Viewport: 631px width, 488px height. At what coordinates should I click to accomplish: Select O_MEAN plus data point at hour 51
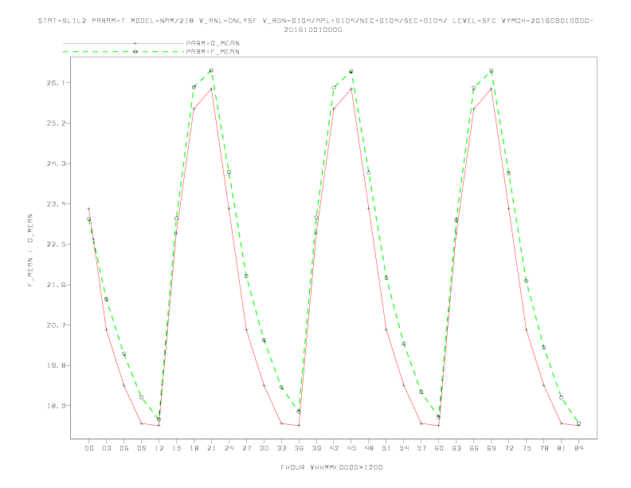click(x=386, y=329)
